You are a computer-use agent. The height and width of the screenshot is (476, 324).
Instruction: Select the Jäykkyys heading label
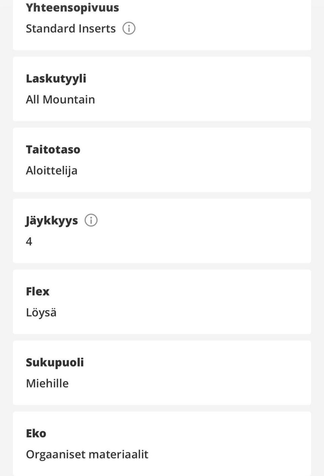(x=52, y=221)
